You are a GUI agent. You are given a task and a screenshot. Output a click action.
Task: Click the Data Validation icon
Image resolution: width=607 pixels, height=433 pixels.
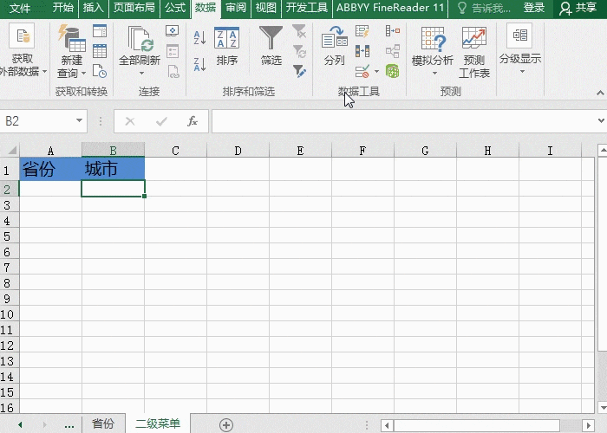pos(362,72)
